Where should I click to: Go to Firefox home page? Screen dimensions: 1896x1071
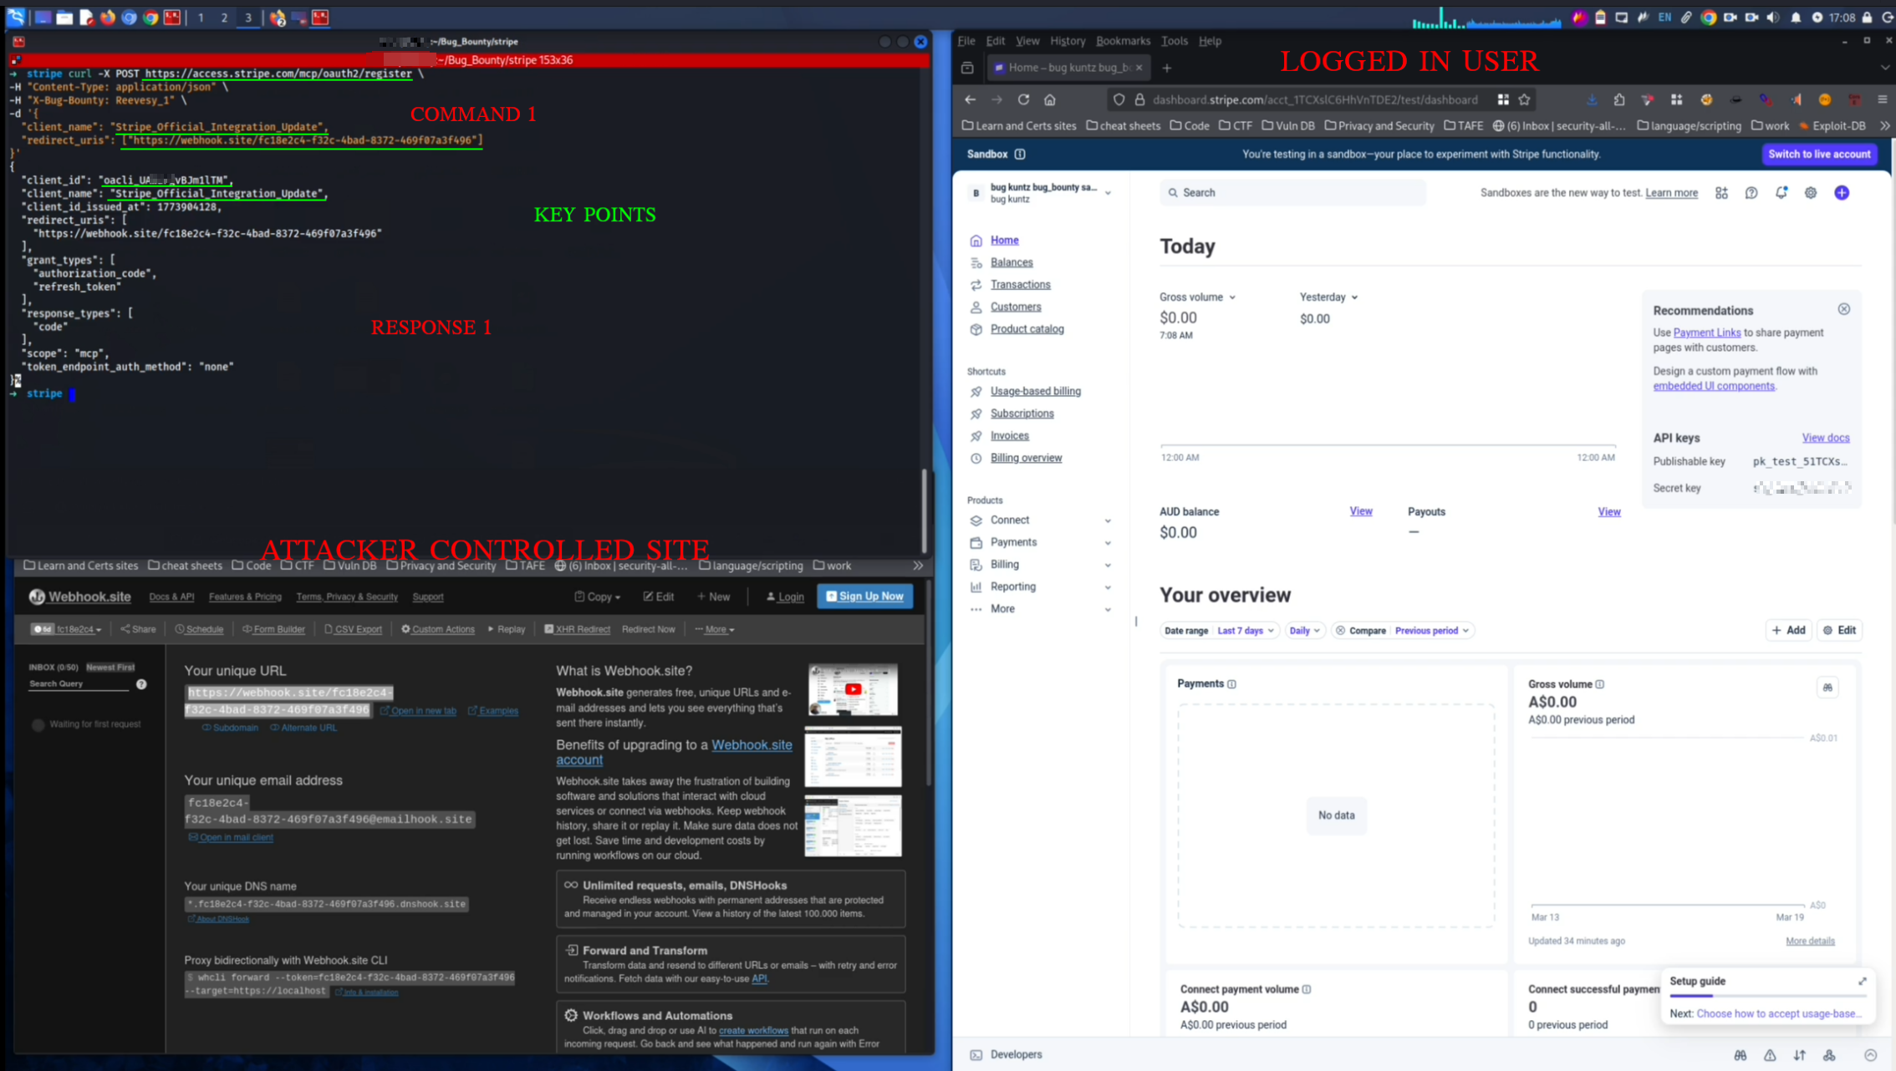coord(1050,99)
